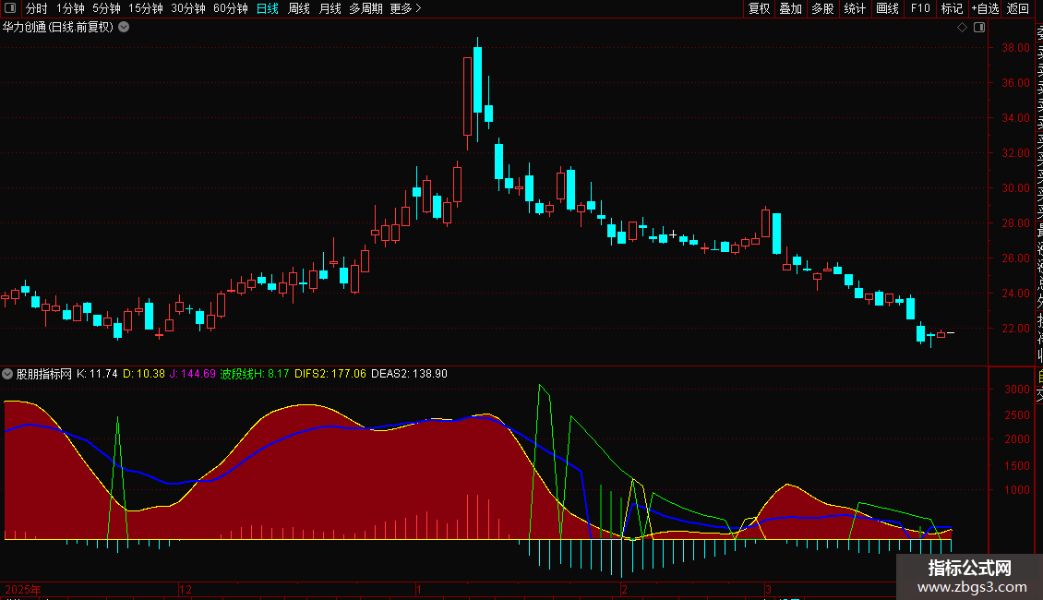
Task: Switch to 周线 weekly chart
Action: coord(299,8)
